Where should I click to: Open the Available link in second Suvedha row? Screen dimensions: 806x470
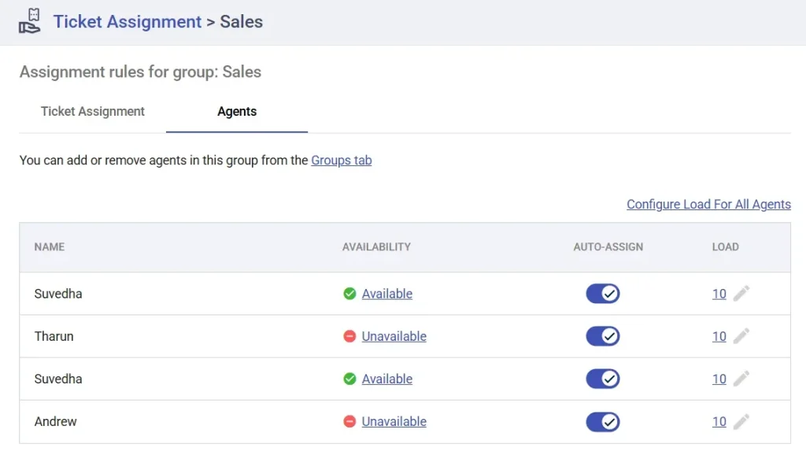387,379
